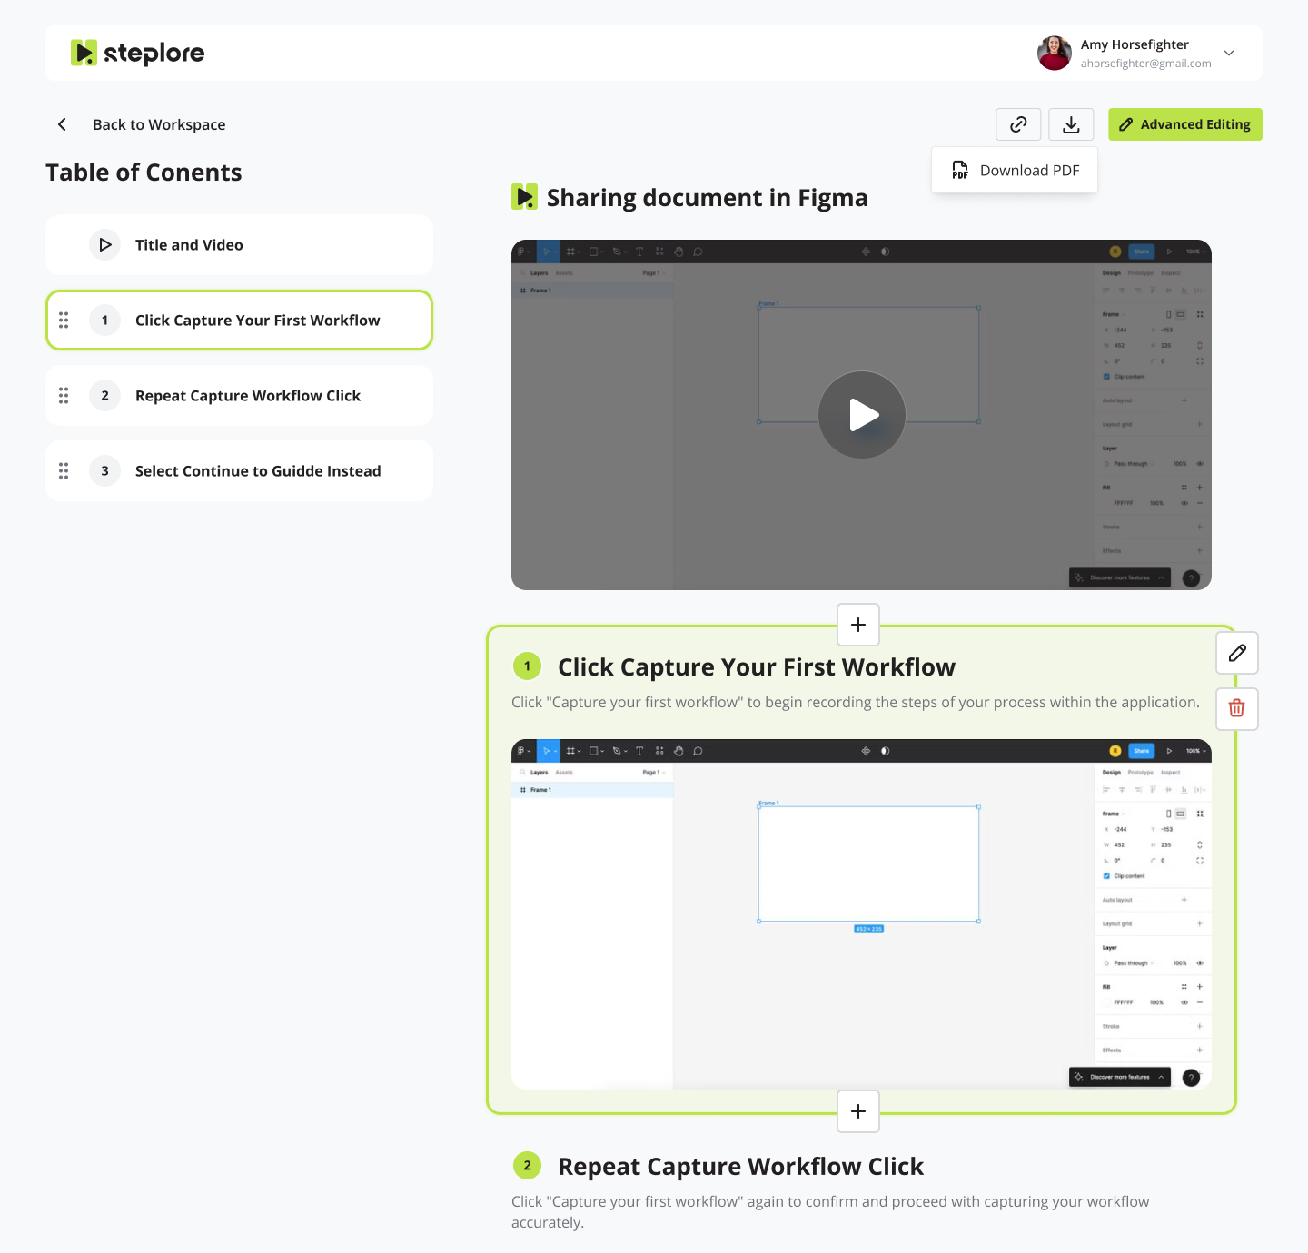Click Amy Horsefighter's avatar photo
The height and width of the screenshot is (1253, 1308).
pos(1054,53)
